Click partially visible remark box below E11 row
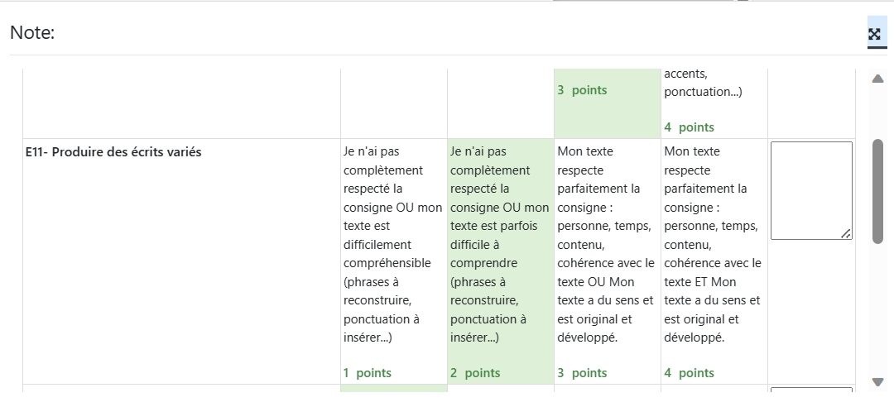 pyautogui.click(x=811, y=390)
